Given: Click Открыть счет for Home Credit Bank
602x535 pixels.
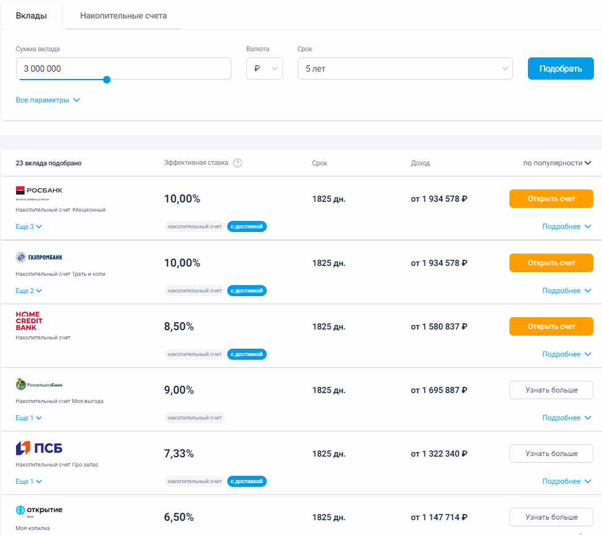Looking at the screenshot, I should pos(551,326).
